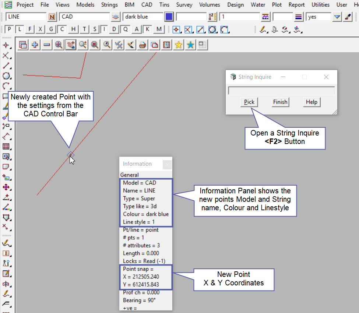Click Pick button in String Inquire
Viewport: 359px width, 313px height.
click(x=249, y=102)
